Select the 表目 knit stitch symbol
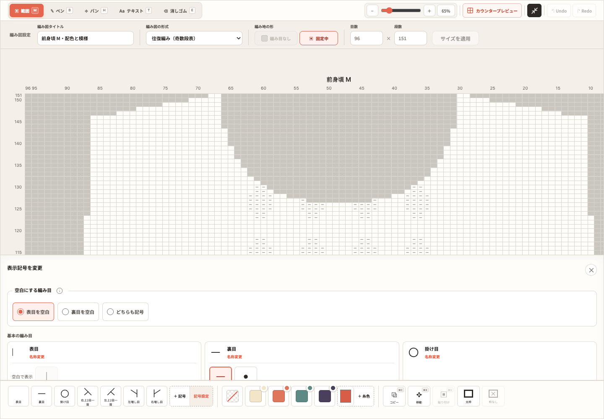This screenshot has height=419, width=604. click(18, 396)
